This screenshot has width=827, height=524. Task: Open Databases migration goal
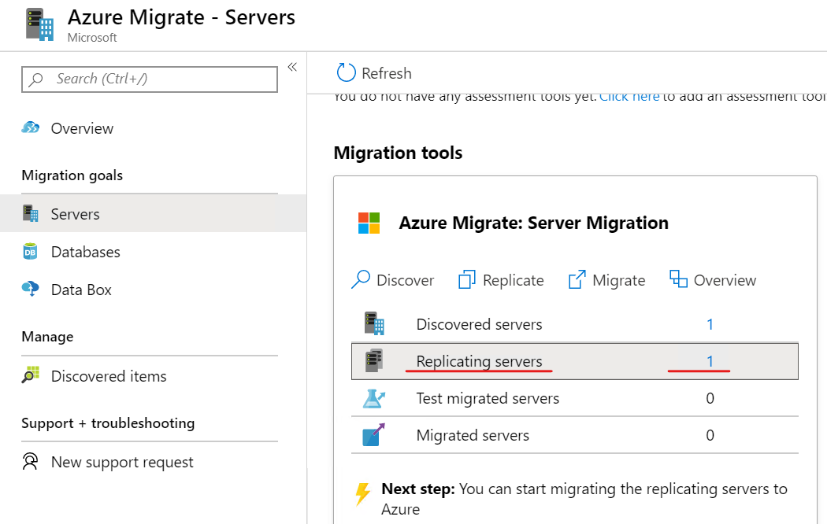(85, 253)
